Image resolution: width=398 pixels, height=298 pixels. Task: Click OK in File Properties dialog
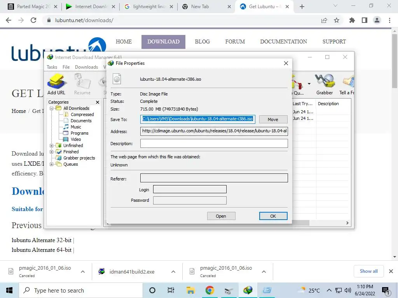click(273, 216)
